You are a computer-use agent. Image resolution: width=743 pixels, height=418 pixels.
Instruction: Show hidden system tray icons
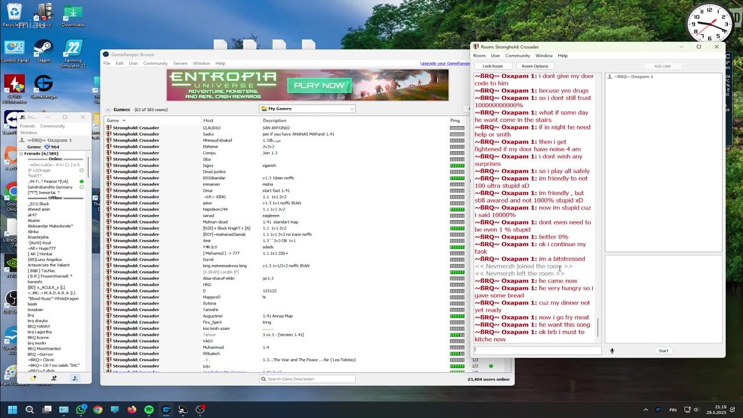[x=645, y=409]
